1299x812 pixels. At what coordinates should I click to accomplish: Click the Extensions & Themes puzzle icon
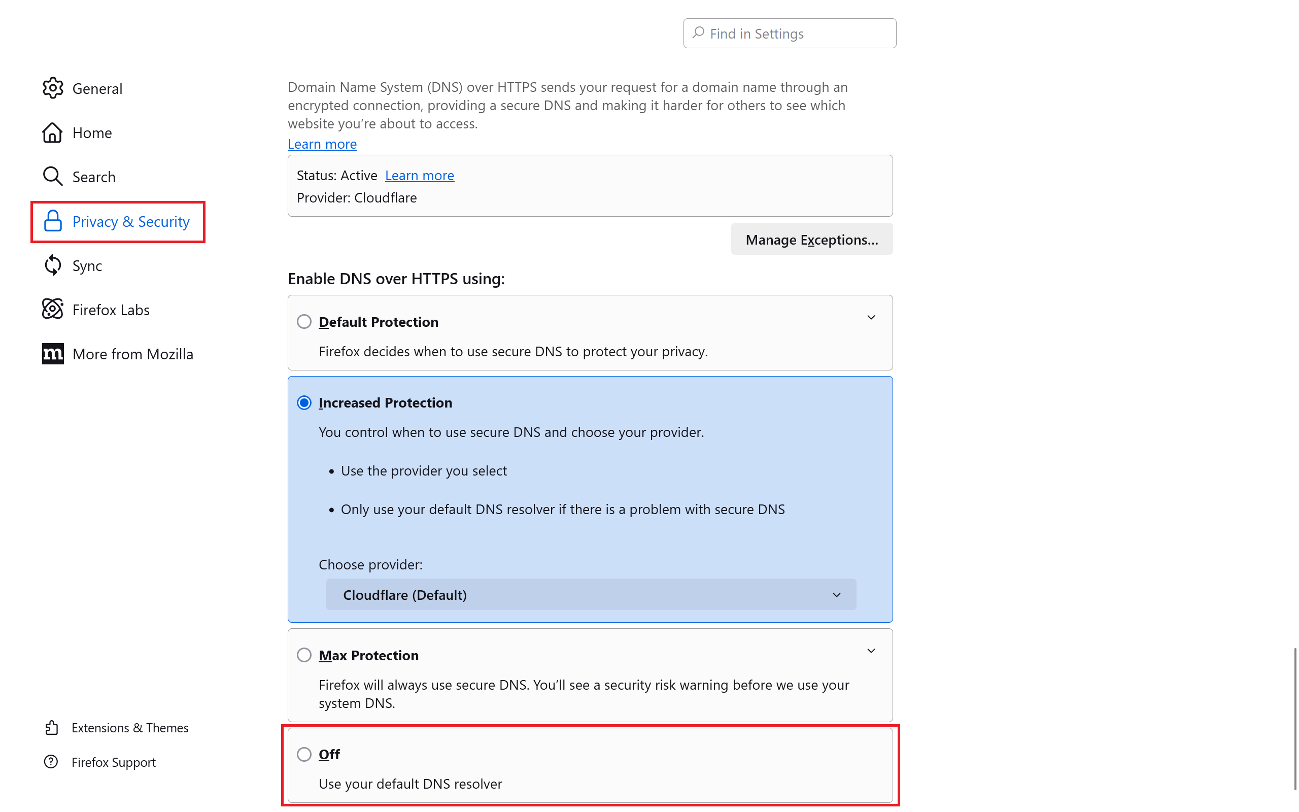52,728
